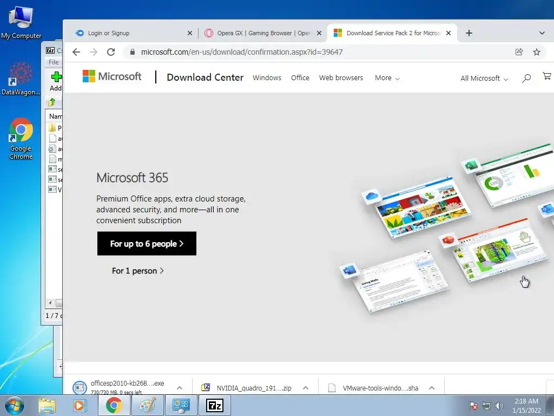The height and width of the screenshot is (416, 554).
Task: Open Windows Media Player from taskbar
Action: 79,405
